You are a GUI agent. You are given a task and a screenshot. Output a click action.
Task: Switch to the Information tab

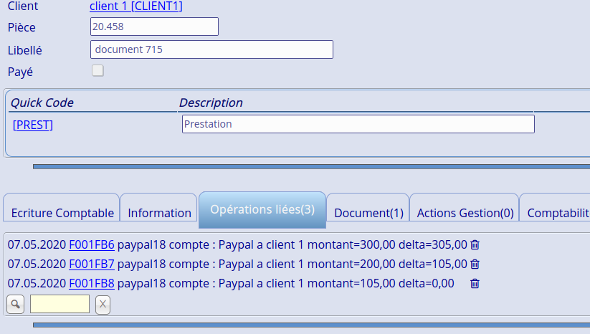pos(159,213)
